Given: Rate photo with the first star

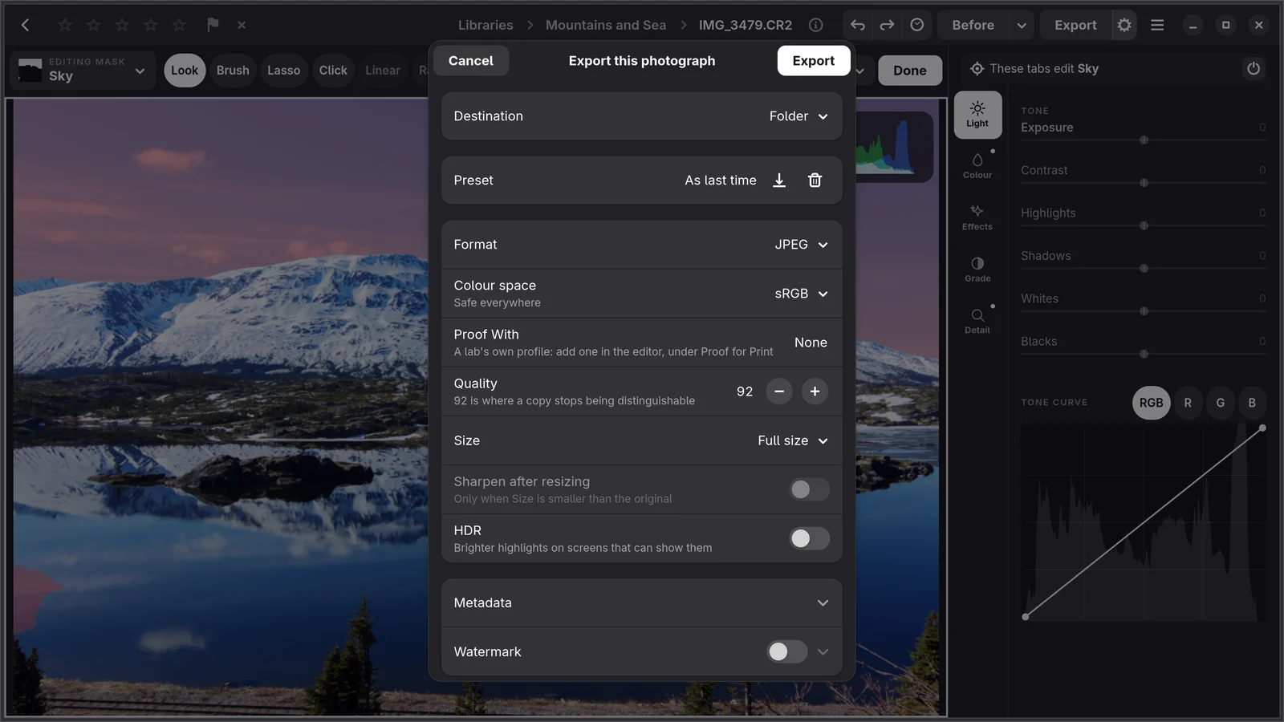Looking at the screenshot, I should pos(65,25).
